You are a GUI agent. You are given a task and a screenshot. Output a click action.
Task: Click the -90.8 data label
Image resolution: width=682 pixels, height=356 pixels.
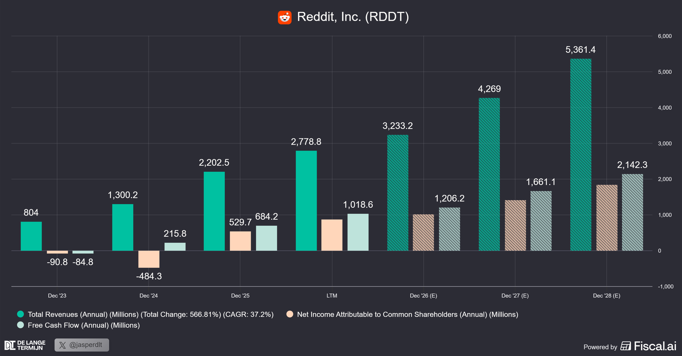click(x=57, y=262)
